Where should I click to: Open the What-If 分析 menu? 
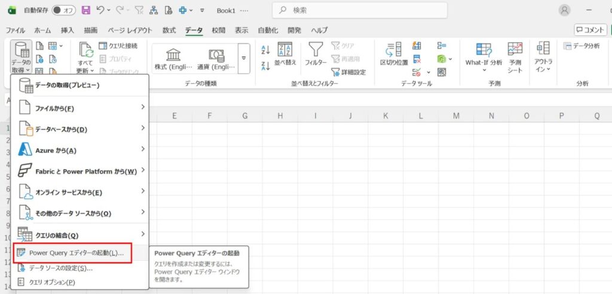pos(484,57)
